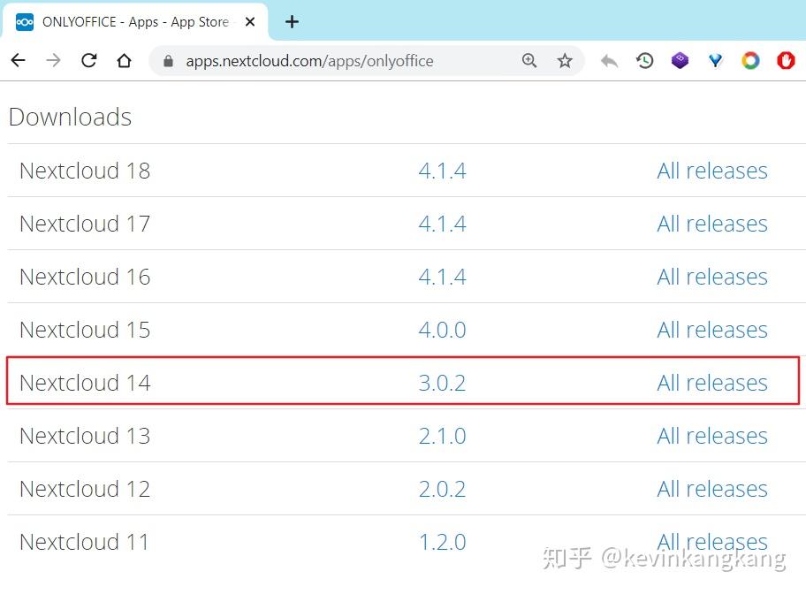Click the 3.0.2 version link

(442, 382)
